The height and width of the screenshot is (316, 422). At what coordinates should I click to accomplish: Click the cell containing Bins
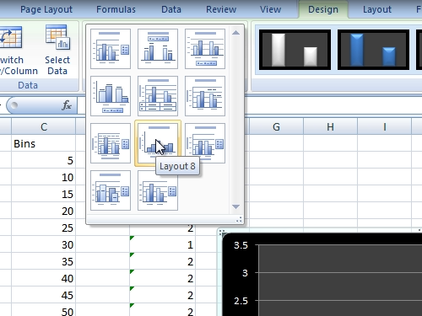[44, 143]
